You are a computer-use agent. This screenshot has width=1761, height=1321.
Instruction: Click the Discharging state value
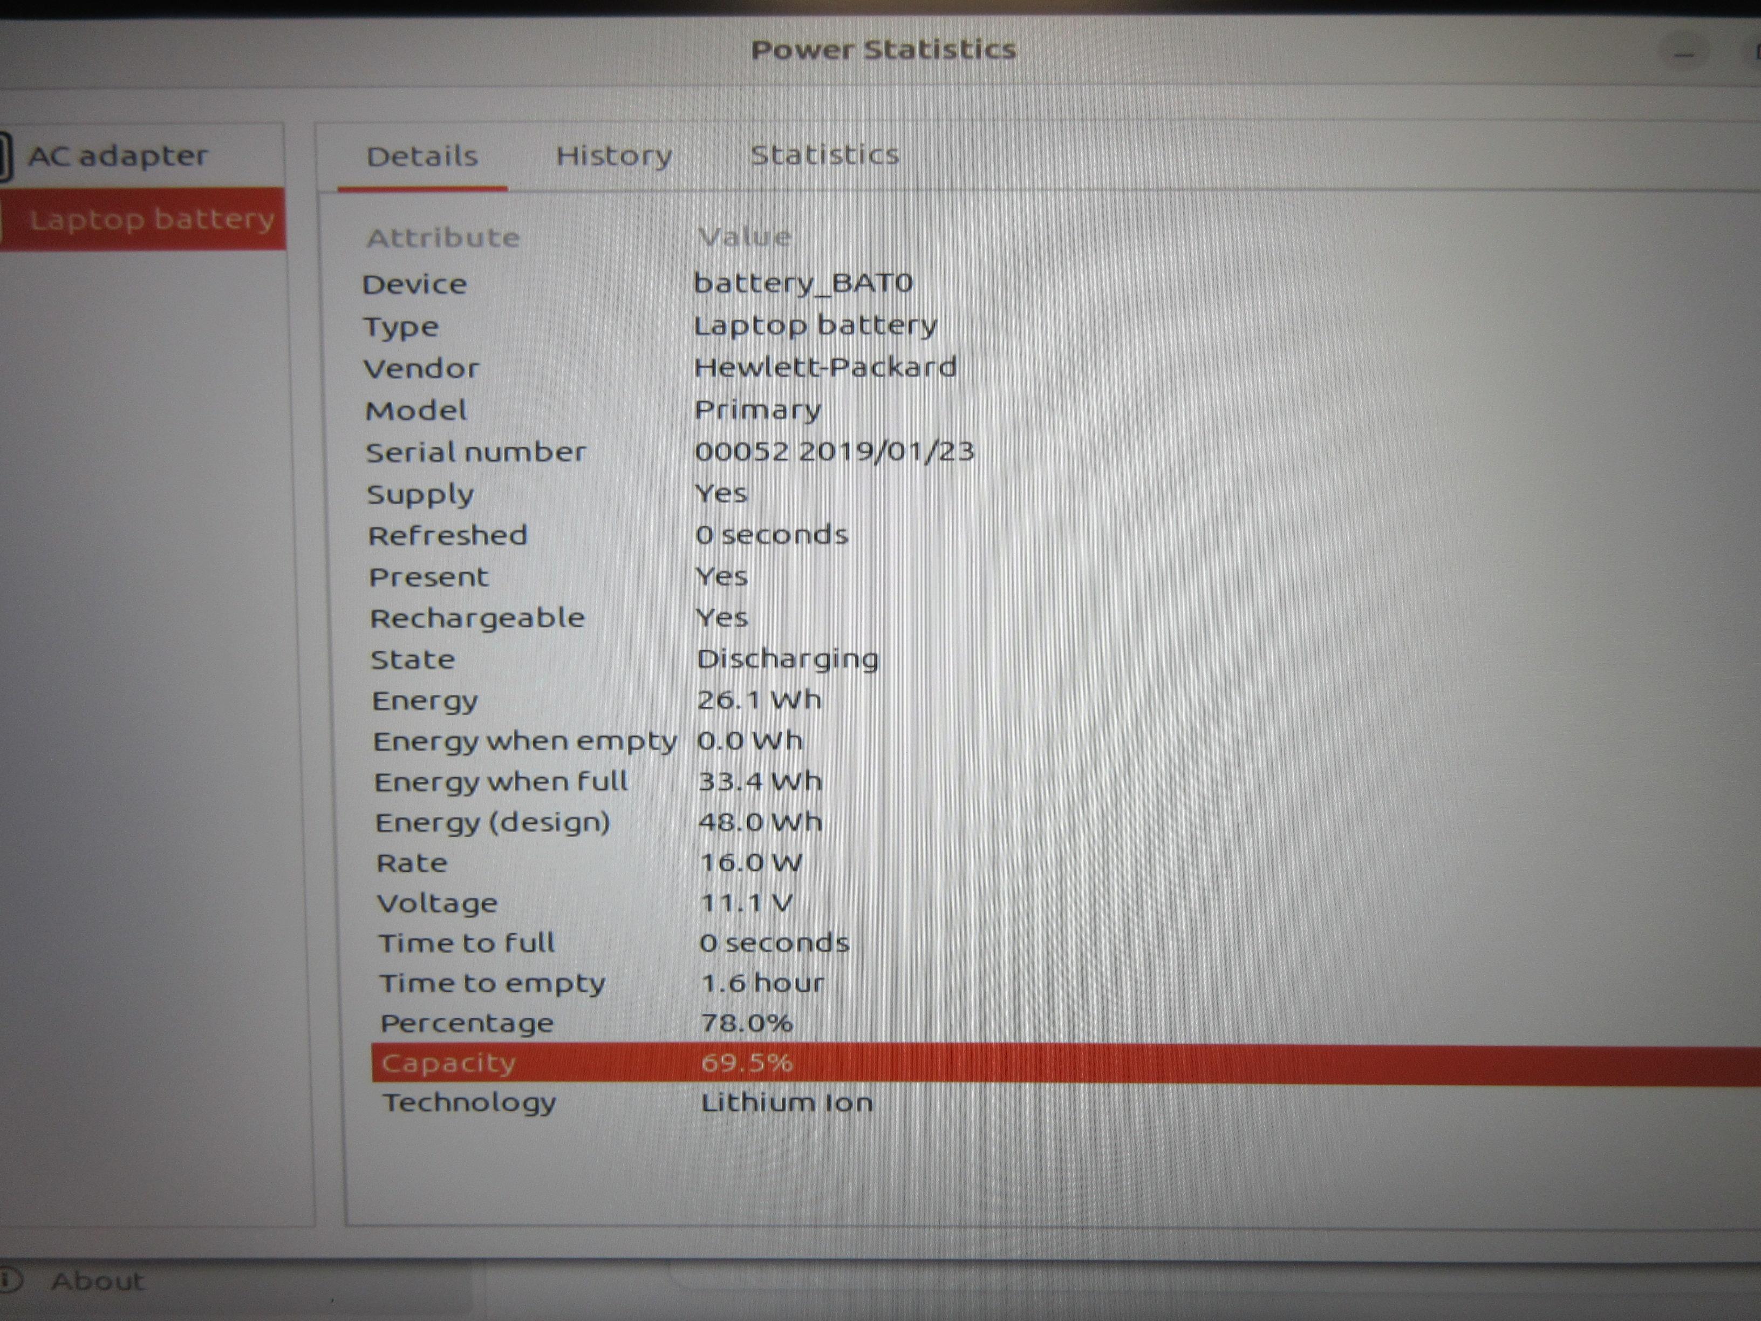coord(787,659)
